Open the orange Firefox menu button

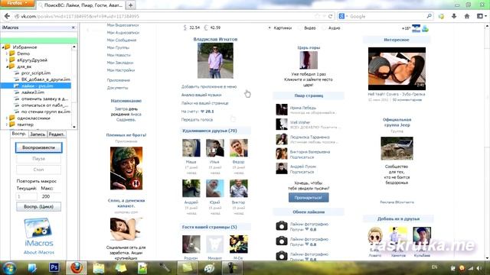(x=17, y=3)
